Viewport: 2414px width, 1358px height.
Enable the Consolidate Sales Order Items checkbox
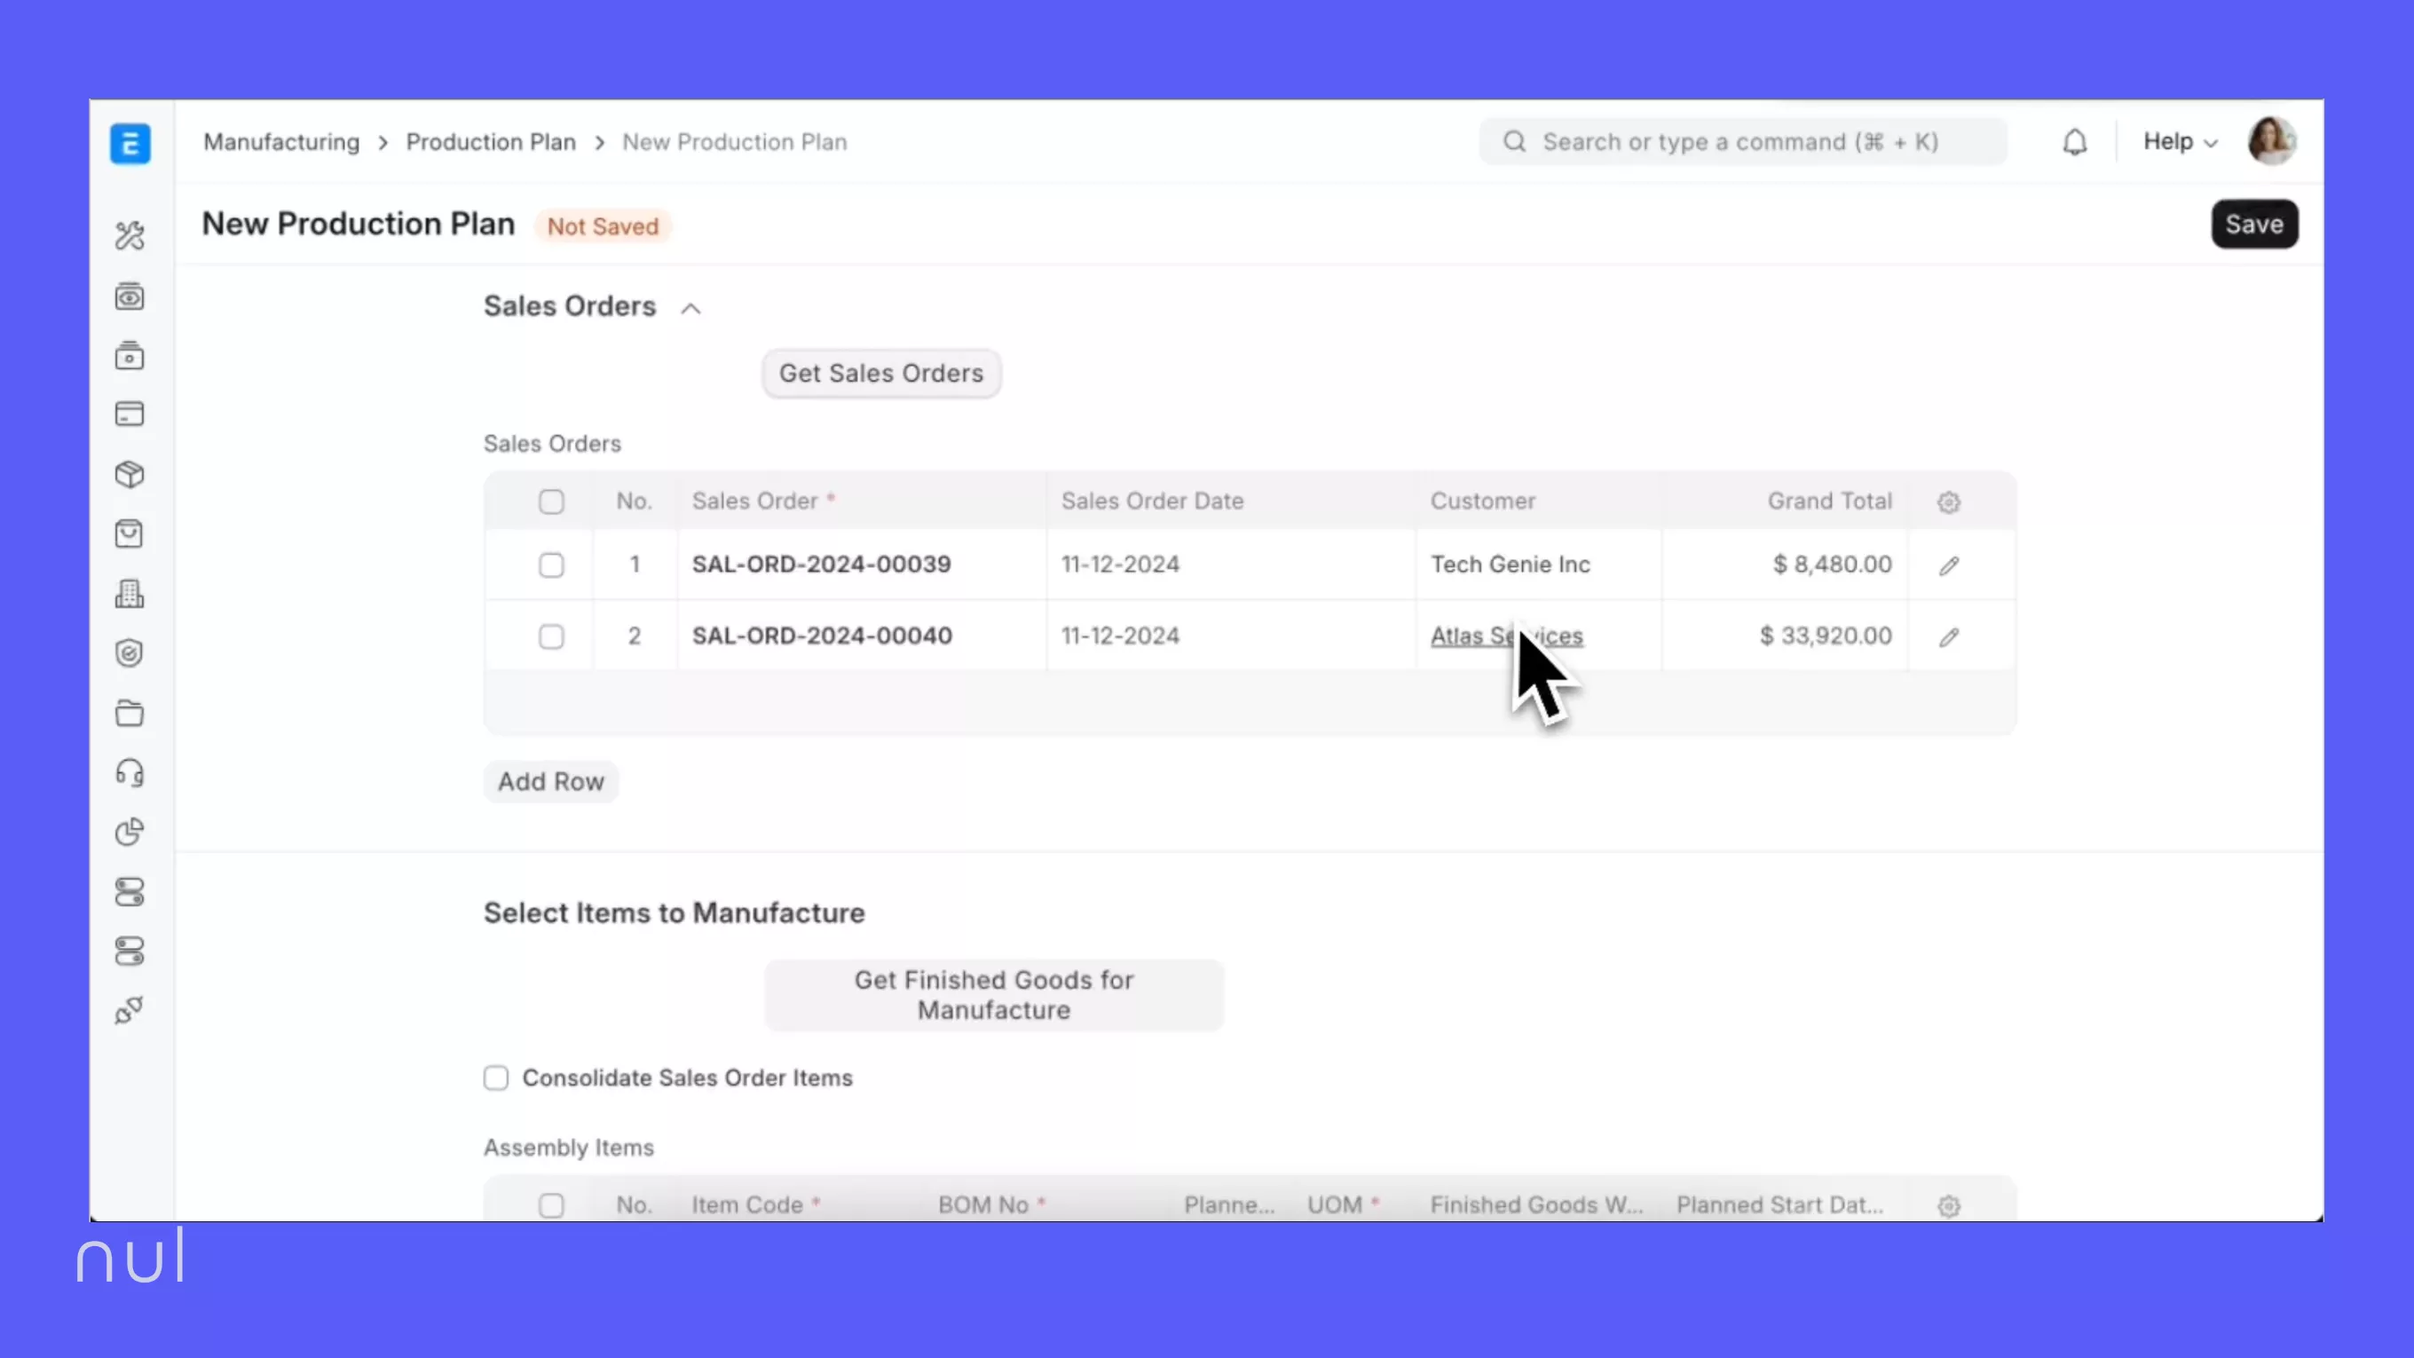click(x=496, y=1078)
